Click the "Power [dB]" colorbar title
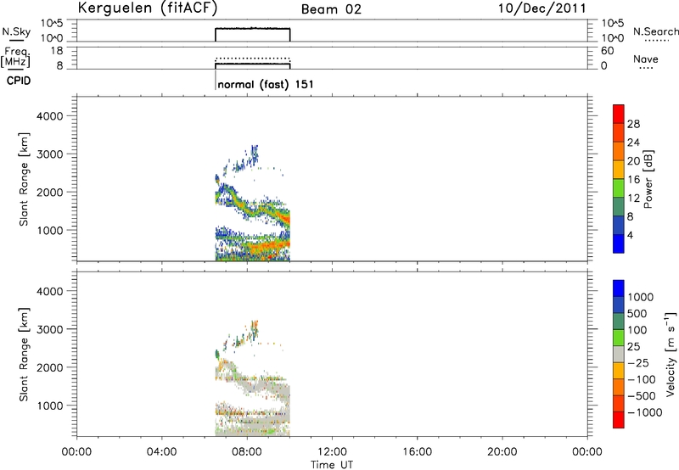The image size is (679, 470). pyautogui.click(x=648, y=179)
